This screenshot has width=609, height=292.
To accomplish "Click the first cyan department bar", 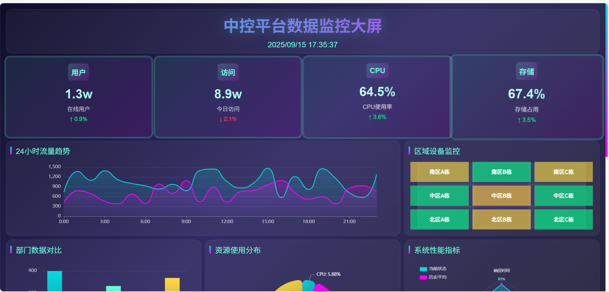I will pos(55,281).
